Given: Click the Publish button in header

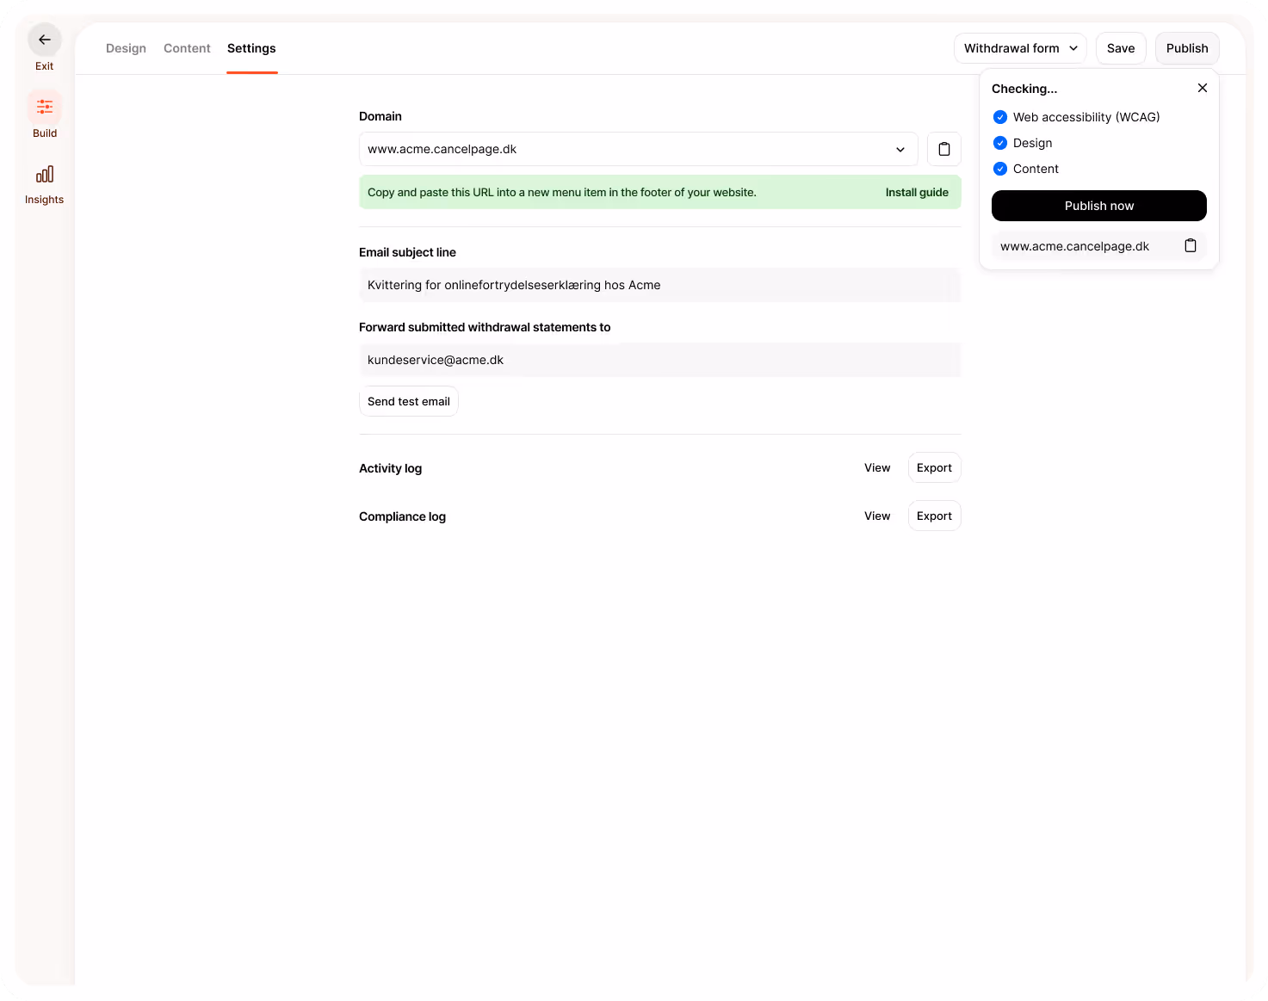Looking at the screenshot, I should (x=1187, y=48).
